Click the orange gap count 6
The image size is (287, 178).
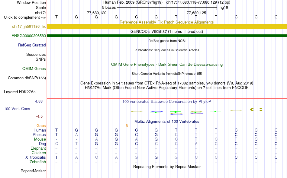[127, 126]
